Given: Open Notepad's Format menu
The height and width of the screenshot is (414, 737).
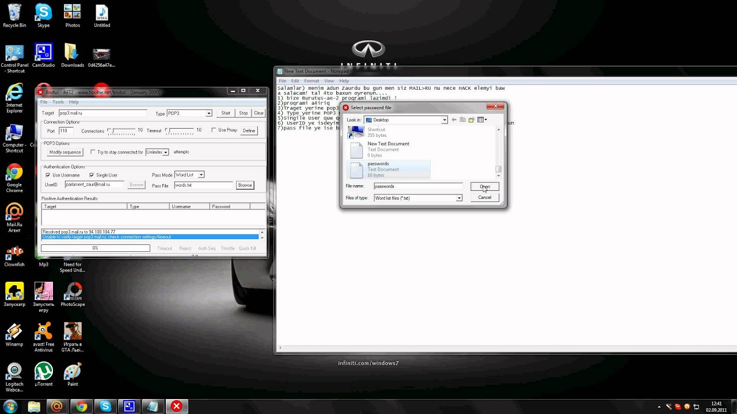Looking at the screenshot, I should click(x=311, y=81).
